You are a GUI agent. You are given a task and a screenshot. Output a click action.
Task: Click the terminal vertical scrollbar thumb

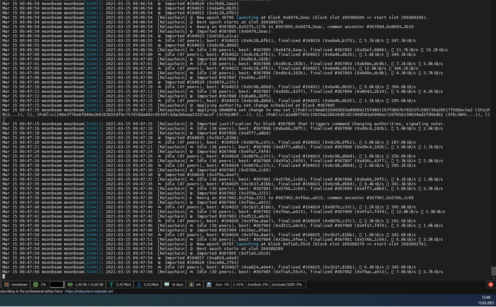[493, 271]
